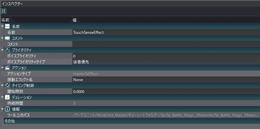Click the コメント speech bubble icon

(7, 38)
